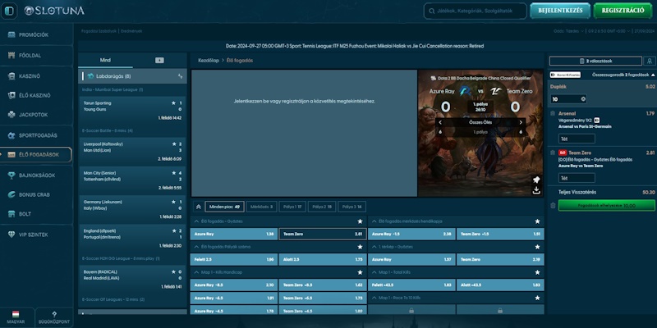Open the Kaszinó section
The width and height of the screenshot is (657, 328).
[30, 76]
